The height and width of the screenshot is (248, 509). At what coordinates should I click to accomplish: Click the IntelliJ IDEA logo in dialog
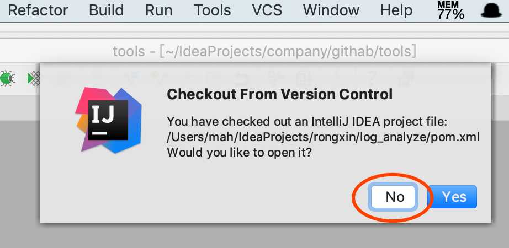pos(109,120)
